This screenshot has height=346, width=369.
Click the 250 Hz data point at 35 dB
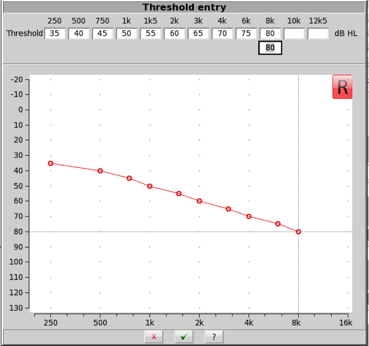click(x=51, y=163)
